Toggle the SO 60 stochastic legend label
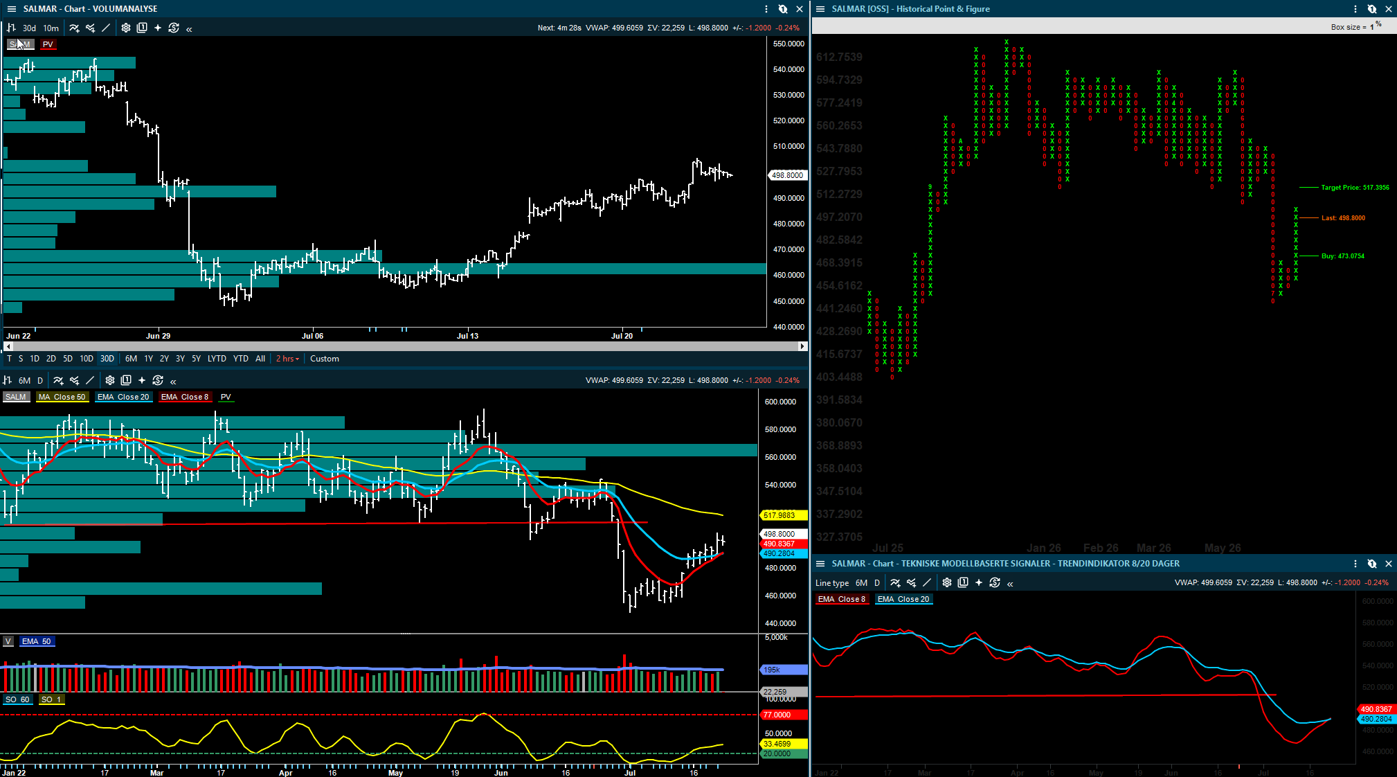The height and width of the screenshot is (777, 1397). click(17, 699)
